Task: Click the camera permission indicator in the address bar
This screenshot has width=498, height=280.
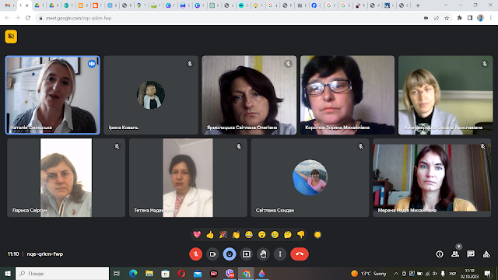Action: [426, 18]
